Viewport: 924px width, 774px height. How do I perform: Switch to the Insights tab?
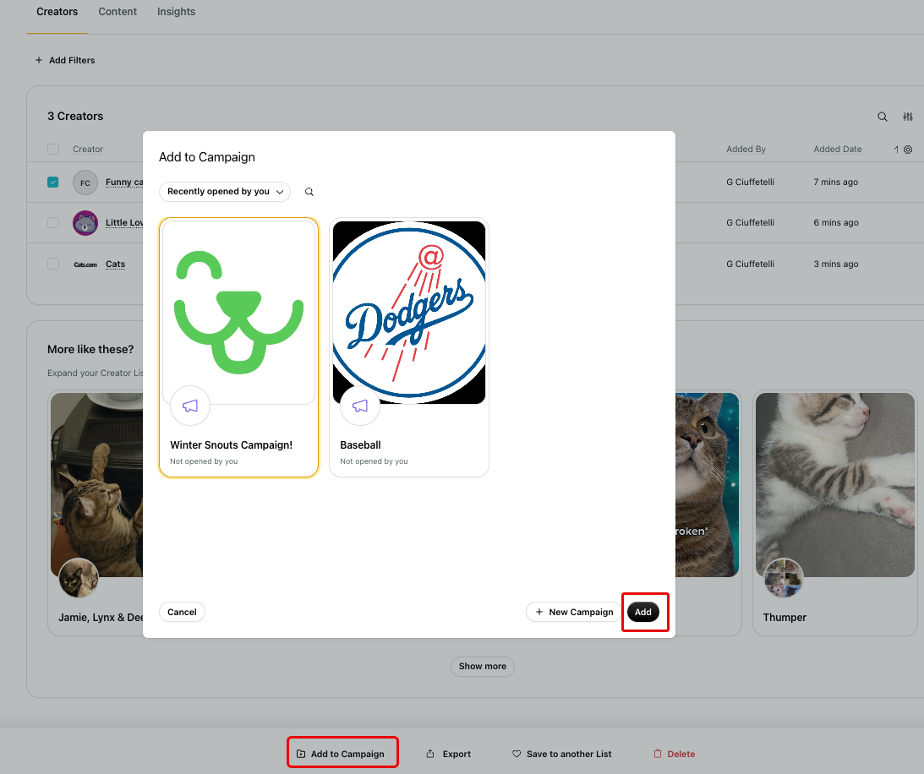point(176,12)
